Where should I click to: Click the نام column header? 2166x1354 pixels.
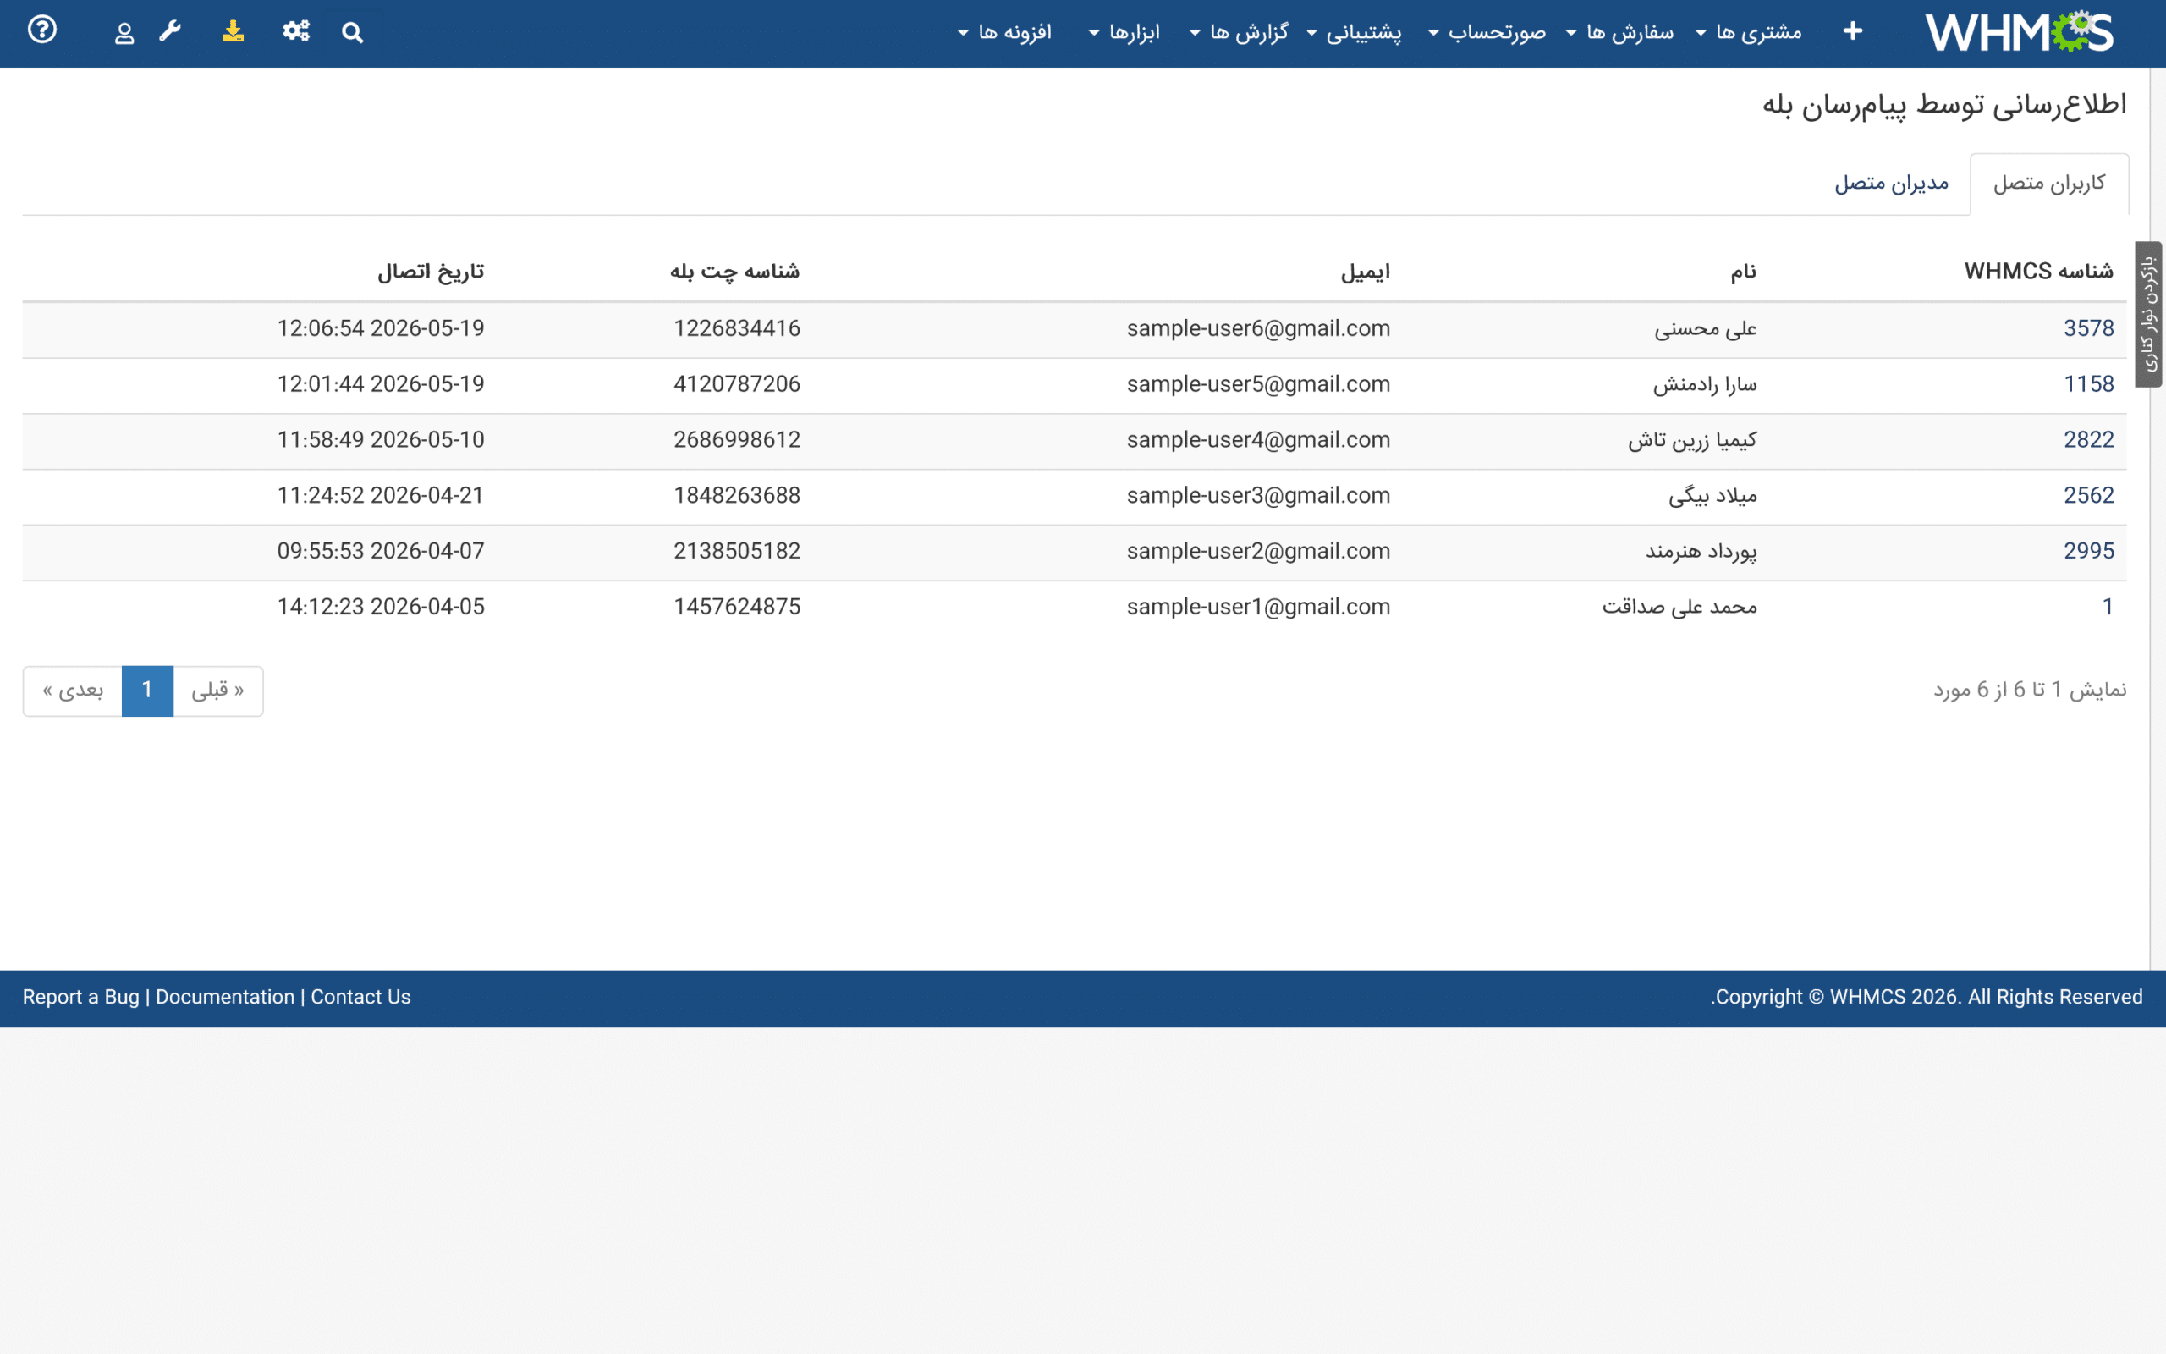click(1743, 272)
